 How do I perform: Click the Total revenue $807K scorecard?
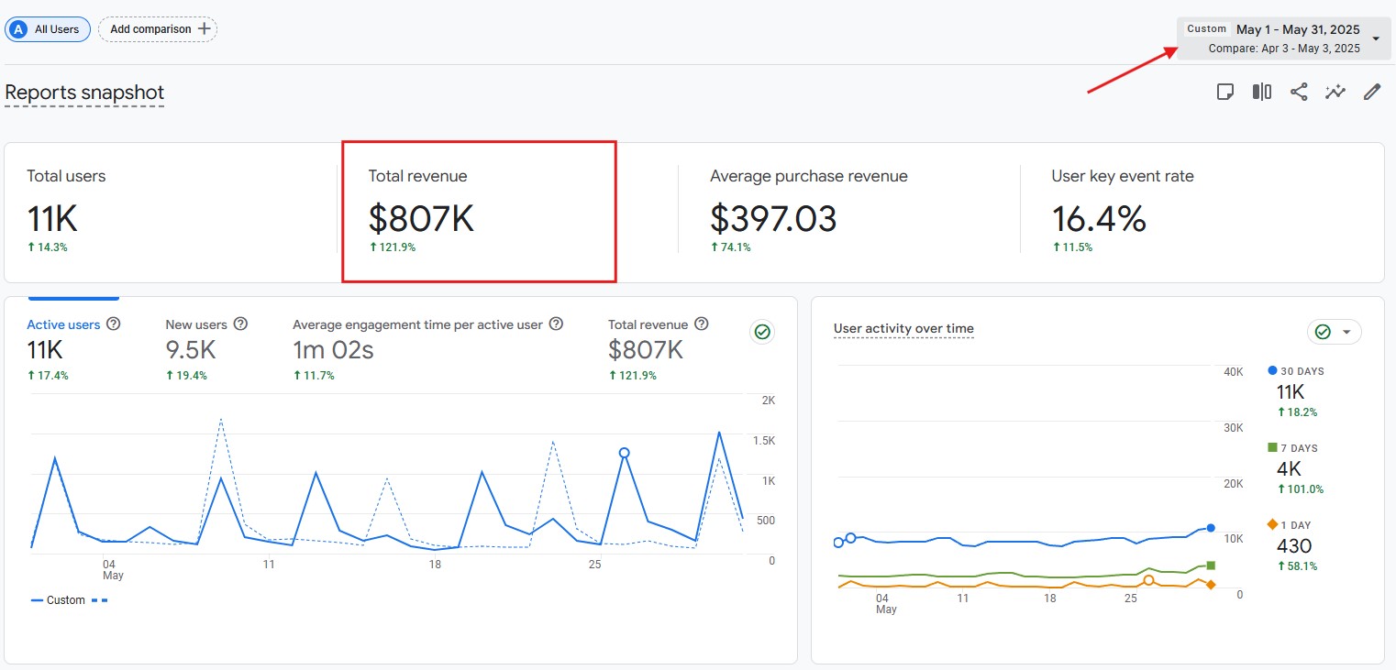click(x=478, y=212)
